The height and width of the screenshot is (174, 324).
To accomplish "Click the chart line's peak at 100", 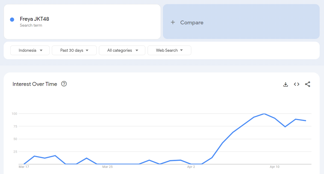I will [264, 114].
